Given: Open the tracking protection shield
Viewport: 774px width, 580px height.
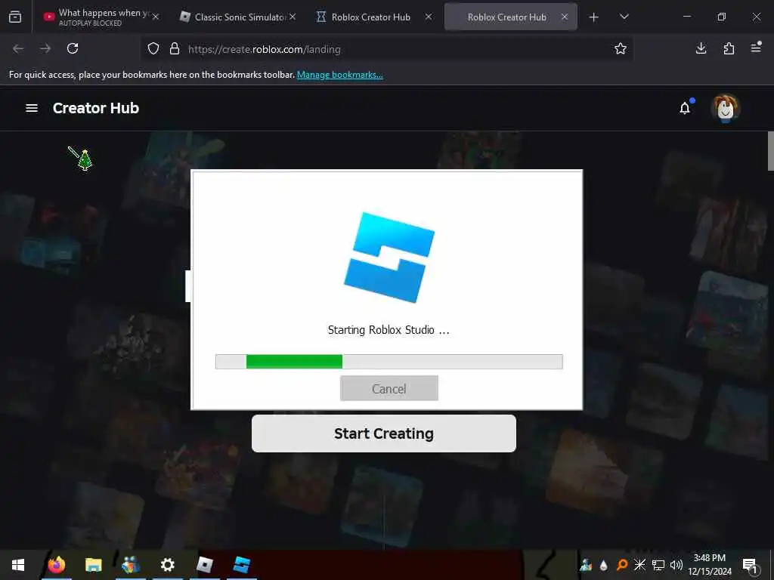Looking at the screenshot, I should tap(153, 49).
